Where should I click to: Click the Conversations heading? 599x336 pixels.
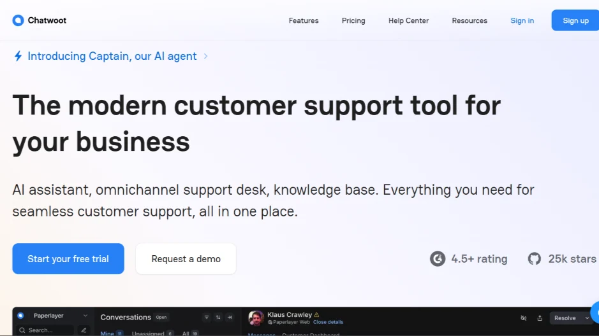126,318
